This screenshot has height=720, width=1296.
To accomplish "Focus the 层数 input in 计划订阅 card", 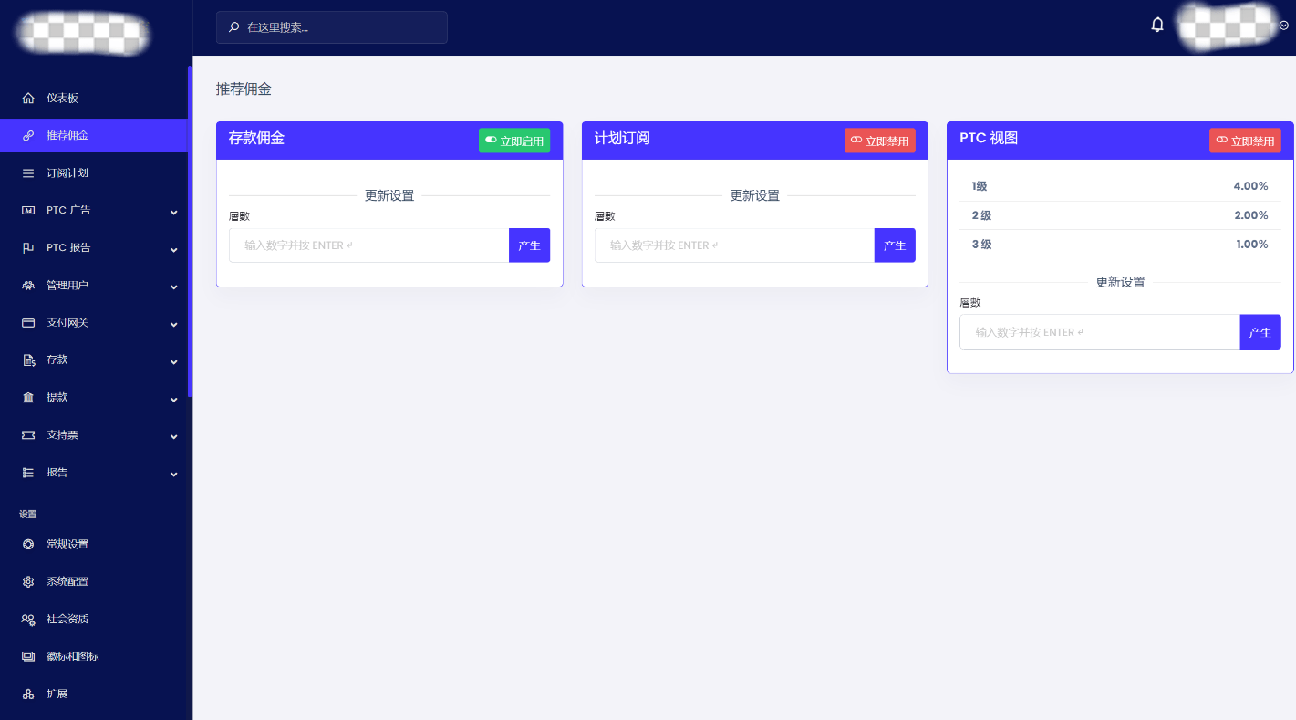I will coord(734,245).
